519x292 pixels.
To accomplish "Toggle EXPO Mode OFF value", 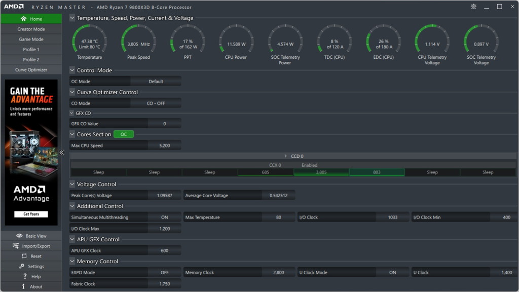I will point(165,272).
